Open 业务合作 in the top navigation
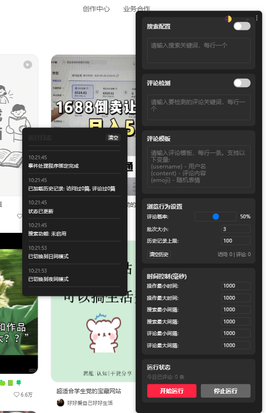This screenshot has width=266, height=413. click(137, 9)
